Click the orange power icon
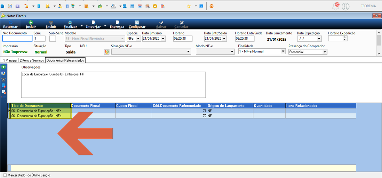Viewport: 382px width, 178px height. click(212, 6)
